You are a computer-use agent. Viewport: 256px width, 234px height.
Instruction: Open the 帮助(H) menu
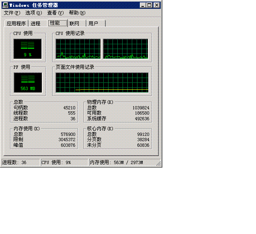point(77,13)
